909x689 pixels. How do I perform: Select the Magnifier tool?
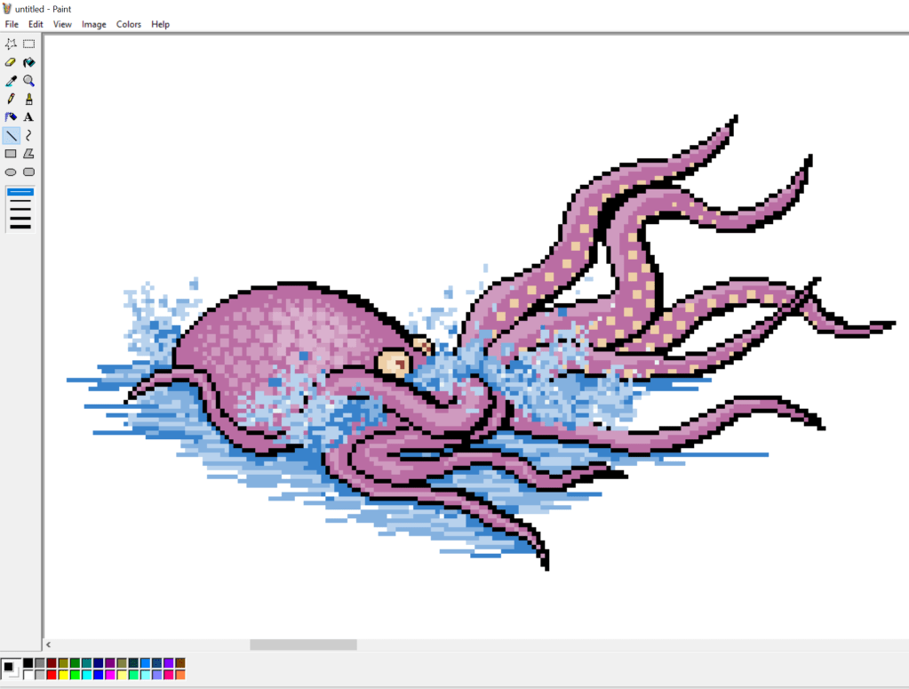(28, 81)
